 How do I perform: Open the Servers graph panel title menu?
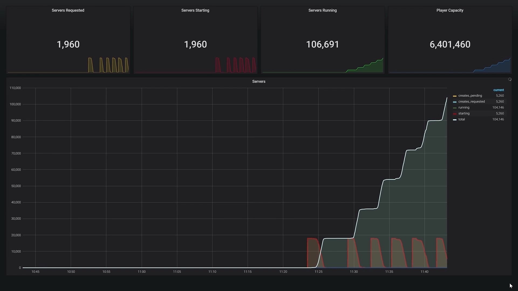pos(259,82)
